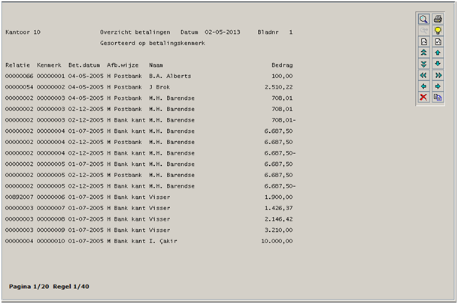
Task: Click the double up arrow icon
Action: pos(423,53)
